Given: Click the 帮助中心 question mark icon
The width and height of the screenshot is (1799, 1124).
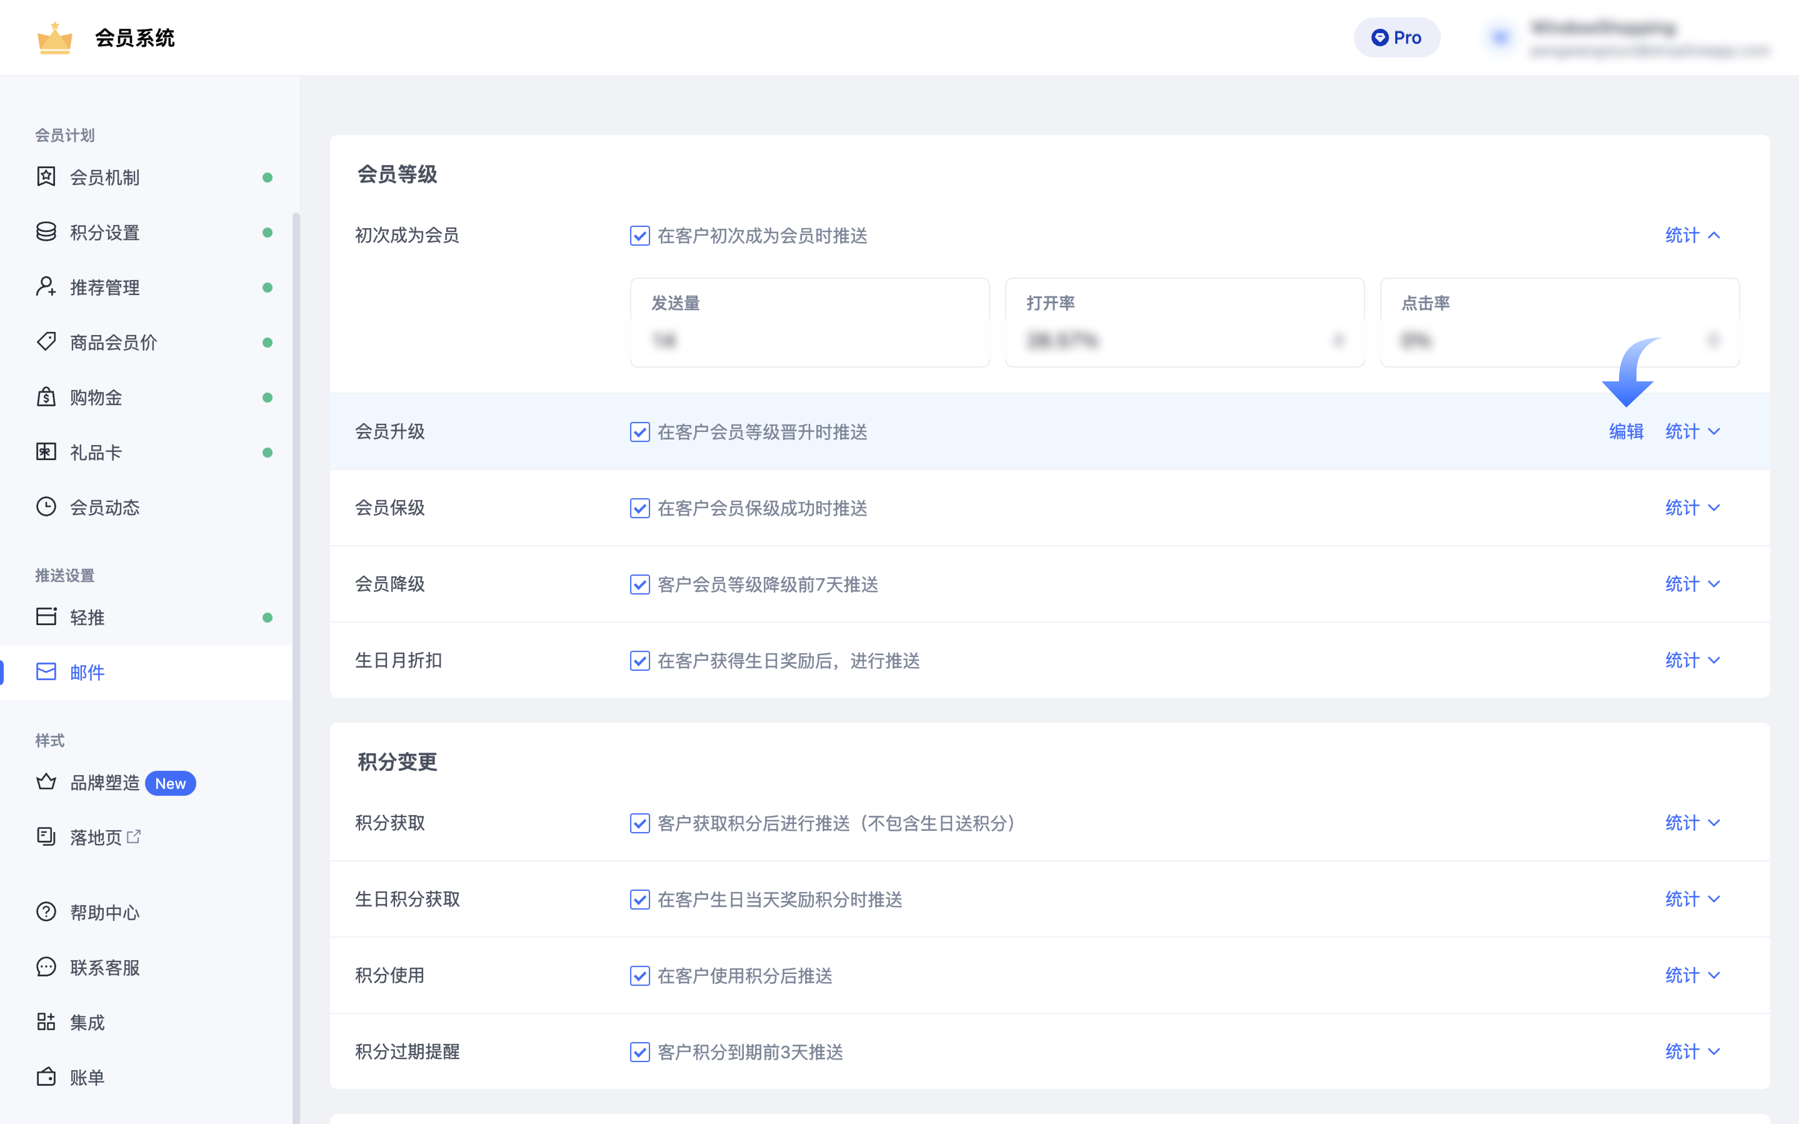Looking at the screenshot, I should [x=46, y=912].
